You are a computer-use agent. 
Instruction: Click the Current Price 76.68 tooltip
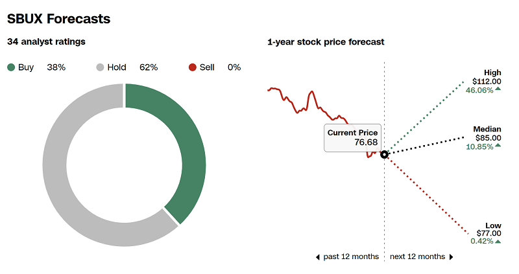click(352, 137)
